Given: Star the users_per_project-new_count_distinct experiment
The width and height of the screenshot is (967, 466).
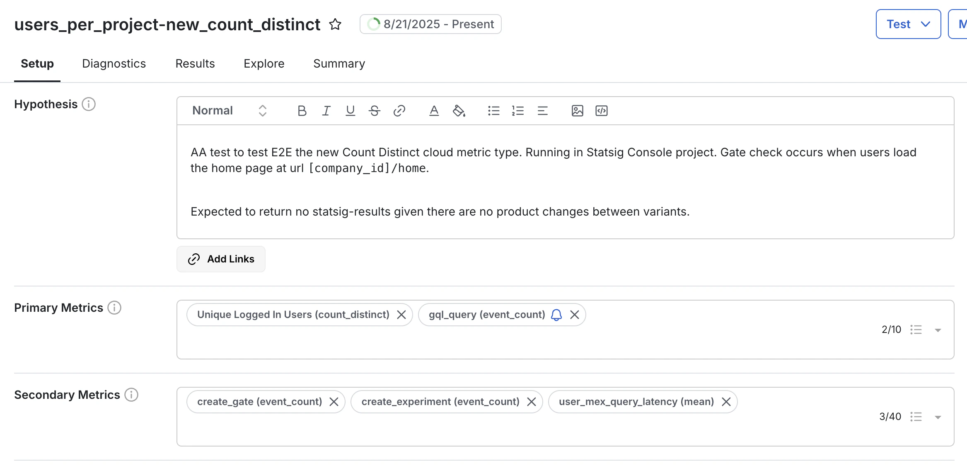Looking at the screenshot, I should click(335, 24).
